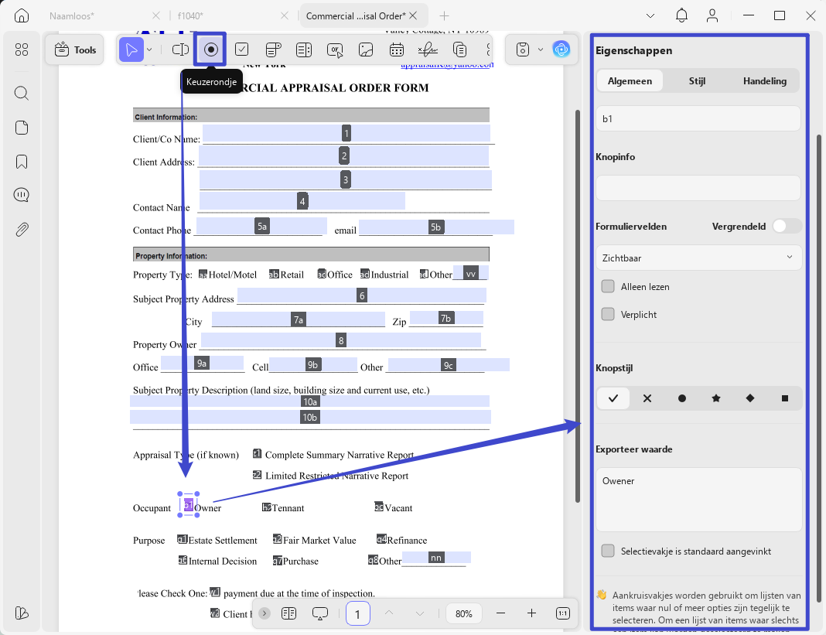Zoom in with the plus button
The width and height of the screenshot is (826, 635).
tap(531, 613)
